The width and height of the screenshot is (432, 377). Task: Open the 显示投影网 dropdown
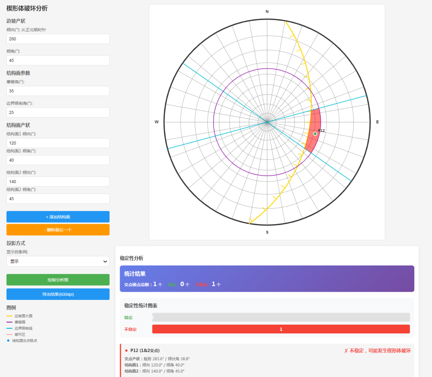(x=58, y=261)
